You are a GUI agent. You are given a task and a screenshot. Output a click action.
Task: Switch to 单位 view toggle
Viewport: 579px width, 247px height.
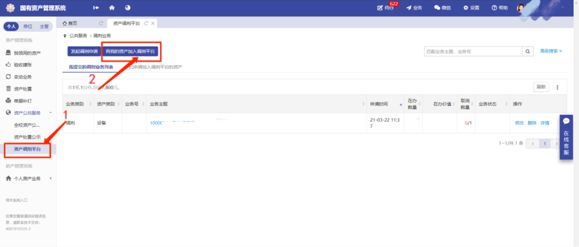tap(27, 26)
